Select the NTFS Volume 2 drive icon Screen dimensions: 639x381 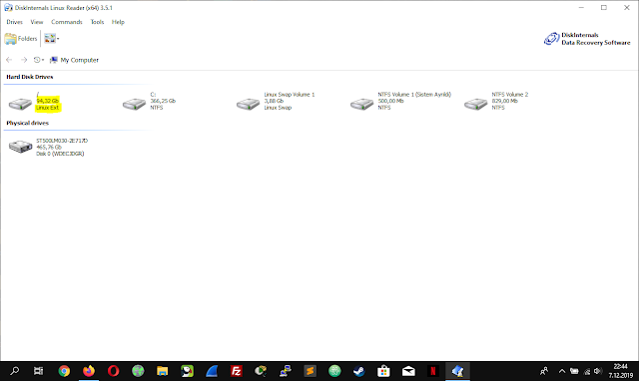click(x=475, y=104)
